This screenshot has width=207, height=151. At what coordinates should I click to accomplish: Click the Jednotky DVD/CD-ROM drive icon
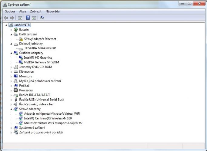click(16, 67)
